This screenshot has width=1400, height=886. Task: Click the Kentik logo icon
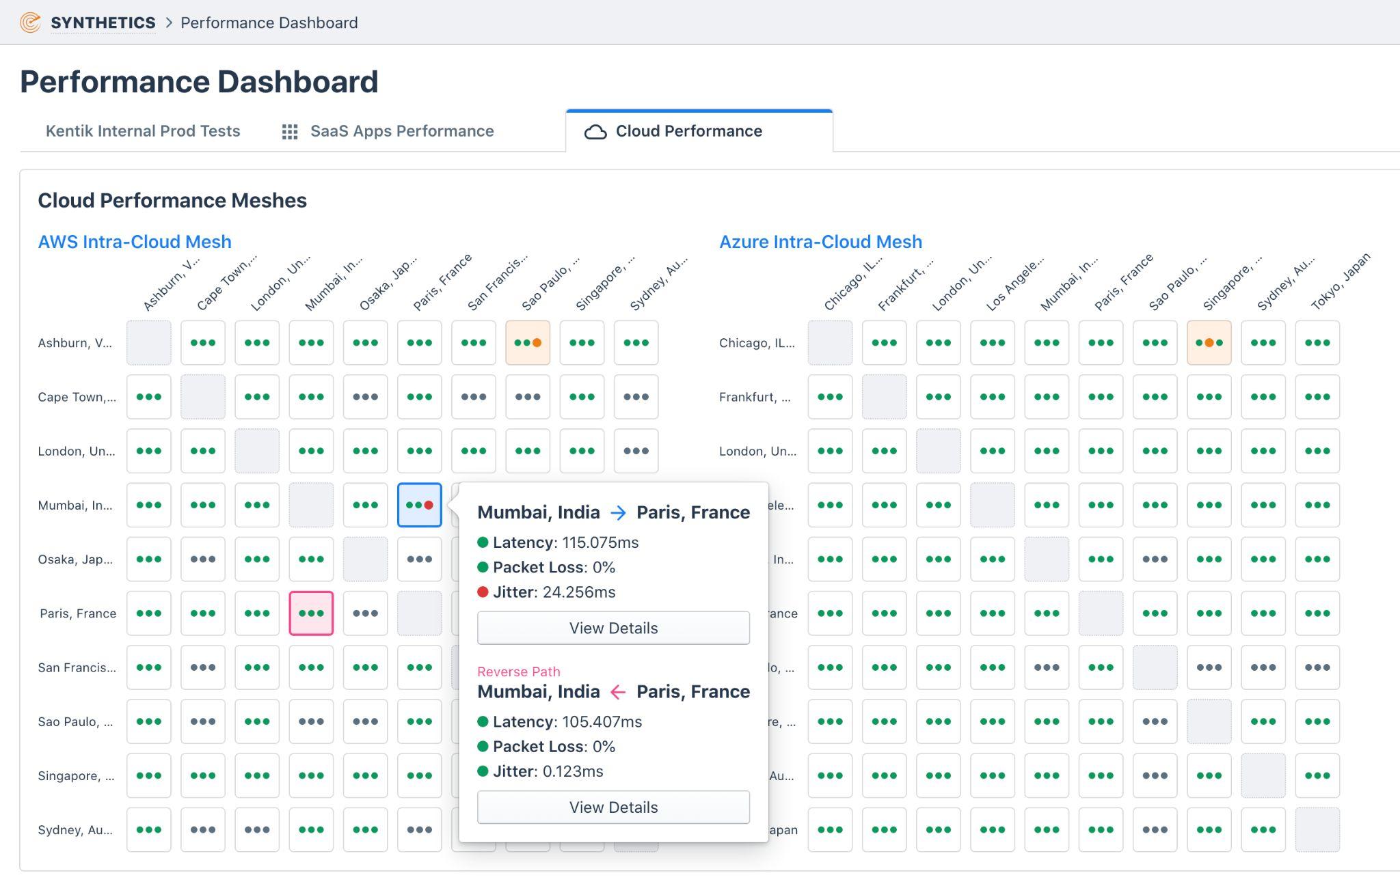30,23
